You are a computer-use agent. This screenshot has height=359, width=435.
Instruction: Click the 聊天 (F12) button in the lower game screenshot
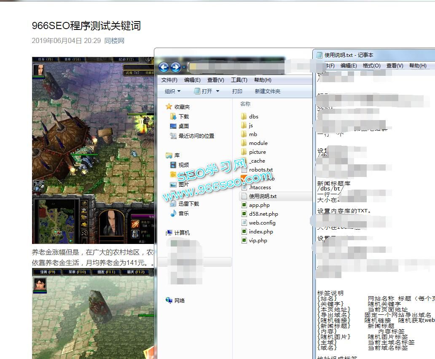[136, 272]
